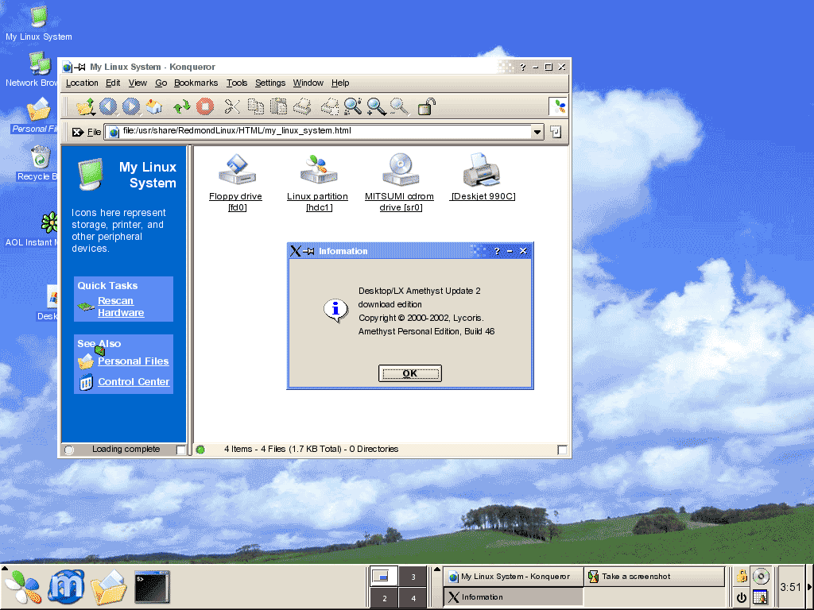Viewport: 814px width, 610px height.
Task: Go back with the Back arrow icon
Action: point(108,106)
